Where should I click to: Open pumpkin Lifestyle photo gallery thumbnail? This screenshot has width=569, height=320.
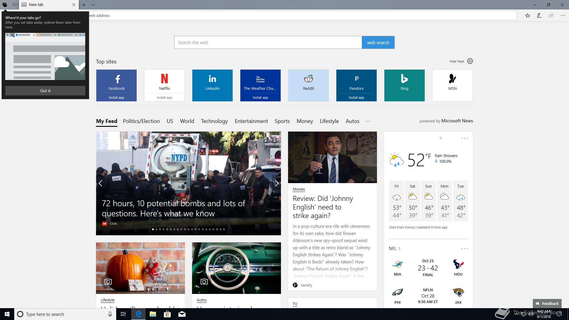point(140,268)
